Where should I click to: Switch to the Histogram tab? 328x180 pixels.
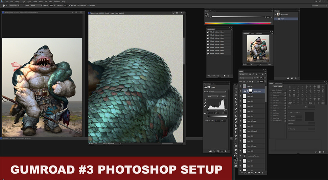coord(259,33)
